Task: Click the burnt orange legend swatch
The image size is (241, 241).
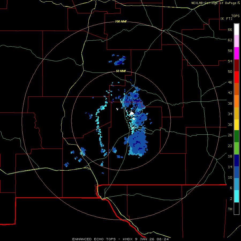Action: tap(236, 89)
